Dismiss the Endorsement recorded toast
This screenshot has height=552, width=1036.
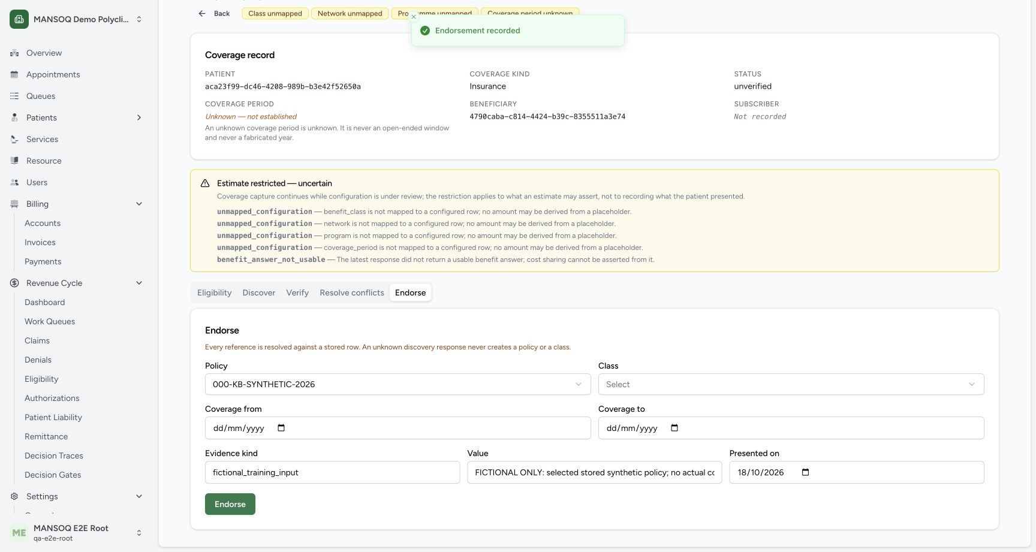pyautogui.click(x=414, y=17)
